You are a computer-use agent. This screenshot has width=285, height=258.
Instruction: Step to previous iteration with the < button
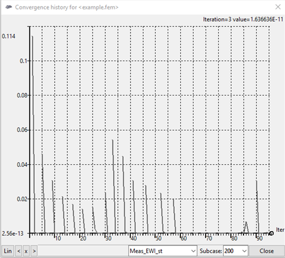click(x=19, y=251)
